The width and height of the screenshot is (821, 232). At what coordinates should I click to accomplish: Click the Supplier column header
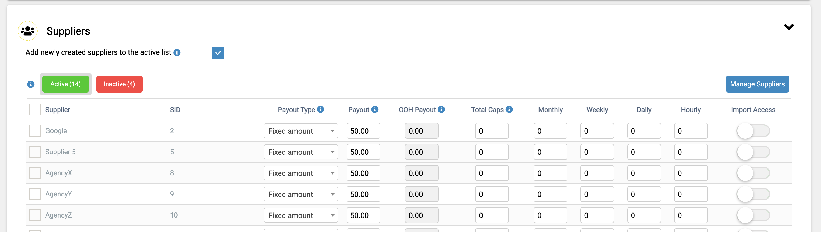click(x=57, y=110)
